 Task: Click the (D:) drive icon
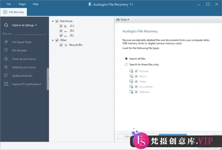coord(66,31)
